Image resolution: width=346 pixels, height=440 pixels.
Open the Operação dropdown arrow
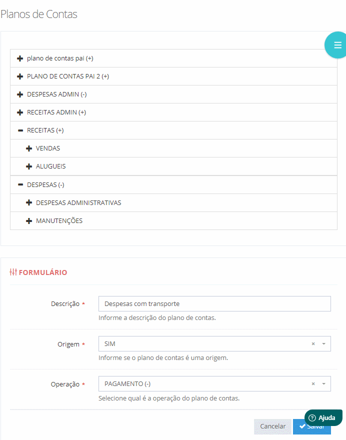[x=323, y=384]
